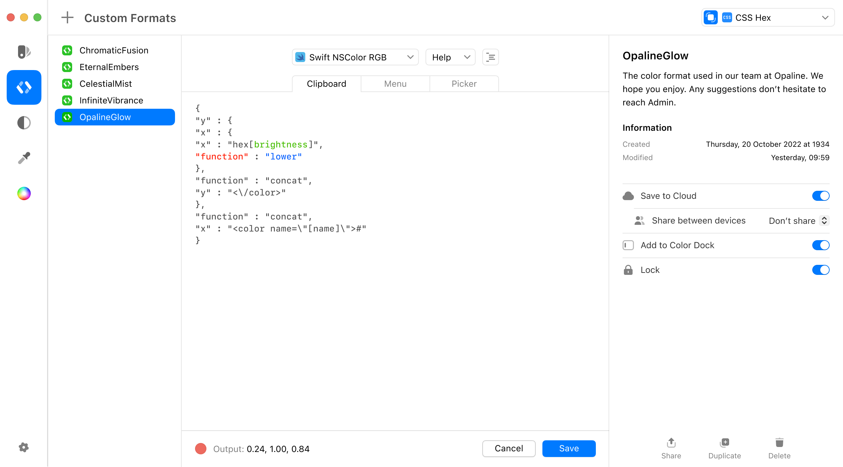Open the color wheel sidebar section

(x=24, y=193)
